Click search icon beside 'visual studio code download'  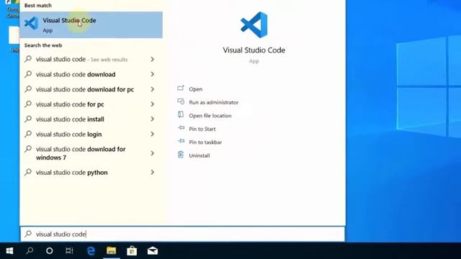[28, 74]
